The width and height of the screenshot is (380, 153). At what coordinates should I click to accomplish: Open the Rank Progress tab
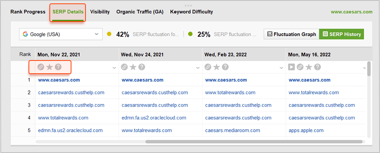coord(28,12)
